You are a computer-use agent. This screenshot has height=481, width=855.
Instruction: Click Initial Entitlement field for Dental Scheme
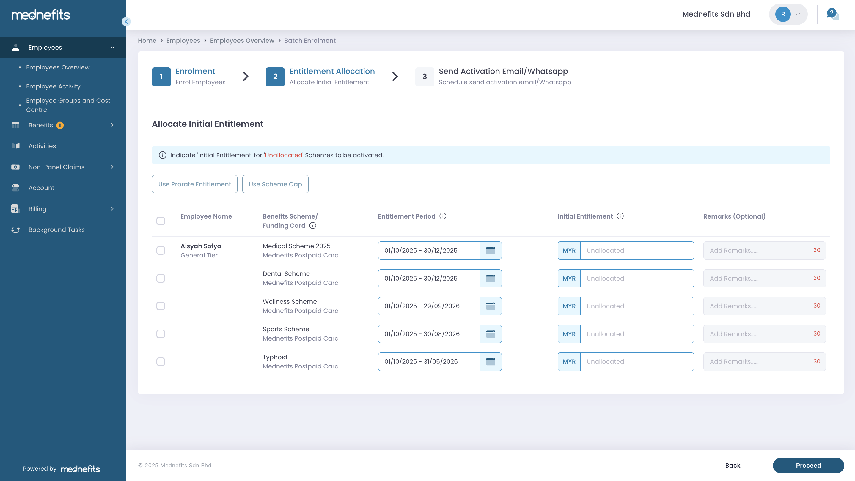coord(636,278)
